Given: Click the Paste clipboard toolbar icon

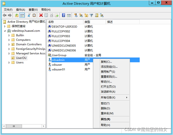Looking at the screenshot, I should coord(34,15).
